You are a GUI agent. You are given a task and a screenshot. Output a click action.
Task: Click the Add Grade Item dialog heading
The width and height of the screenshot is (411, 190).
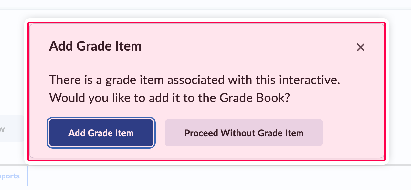click(95, 46)
